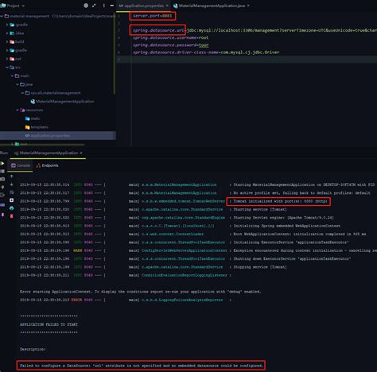Click the locate-file circle icon in Project toolbar
Viewport: 377px width, 372px height.
86,6
